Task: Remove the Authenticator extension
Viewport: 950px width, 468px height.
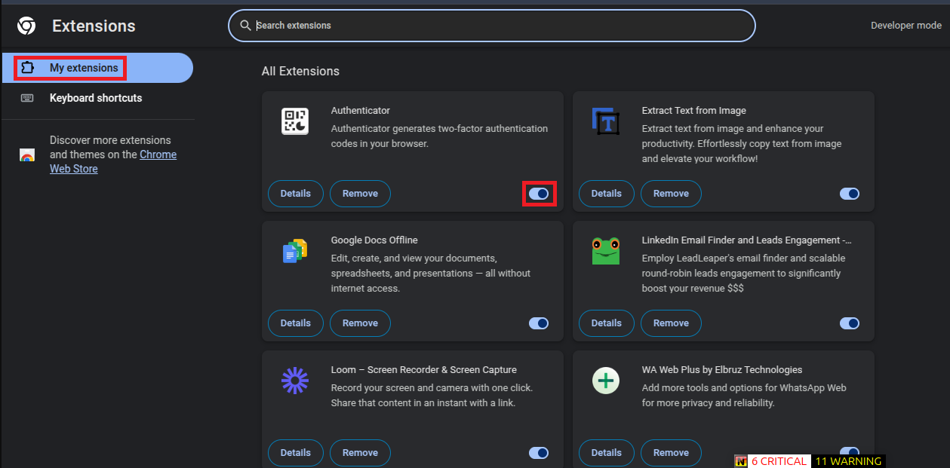Action: [x=360, y=194]
